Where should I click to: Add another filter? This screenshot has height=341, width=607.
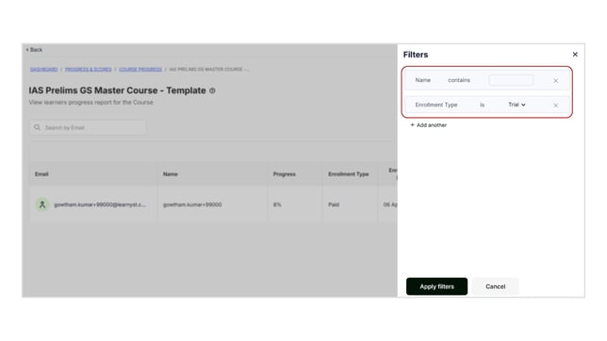pyautogui.click(x=428, y=125)
